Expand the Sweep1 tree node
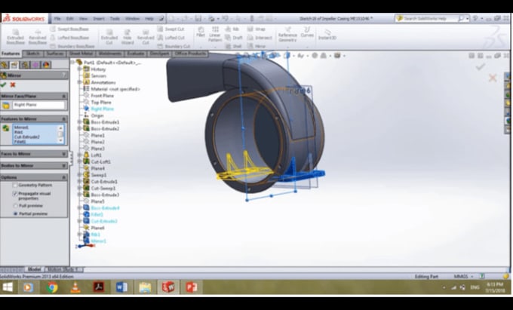 click(79, 175)
